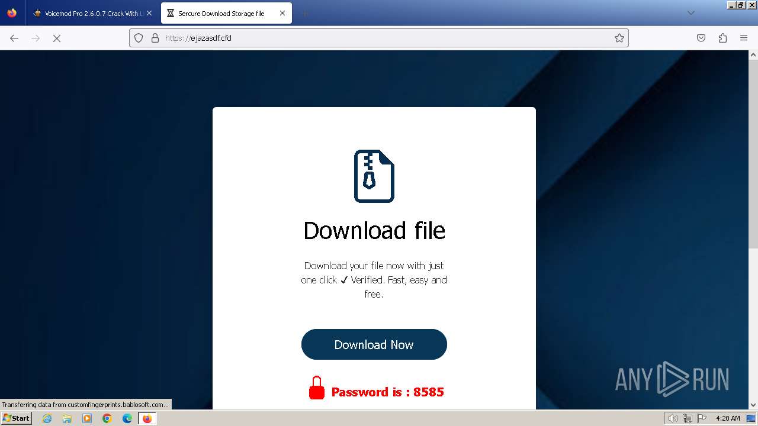The height and width of the screenshot is (426, 758).
Task: Launch Google Chrome from the taskbar
Action: [x=107, y=418]
